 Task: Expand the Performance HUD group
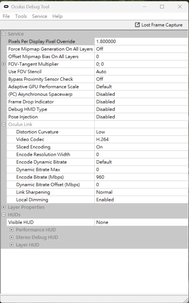click(11, 230)
